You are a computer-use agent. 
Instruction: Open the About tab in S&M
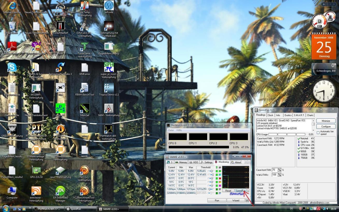pos(236,162)
